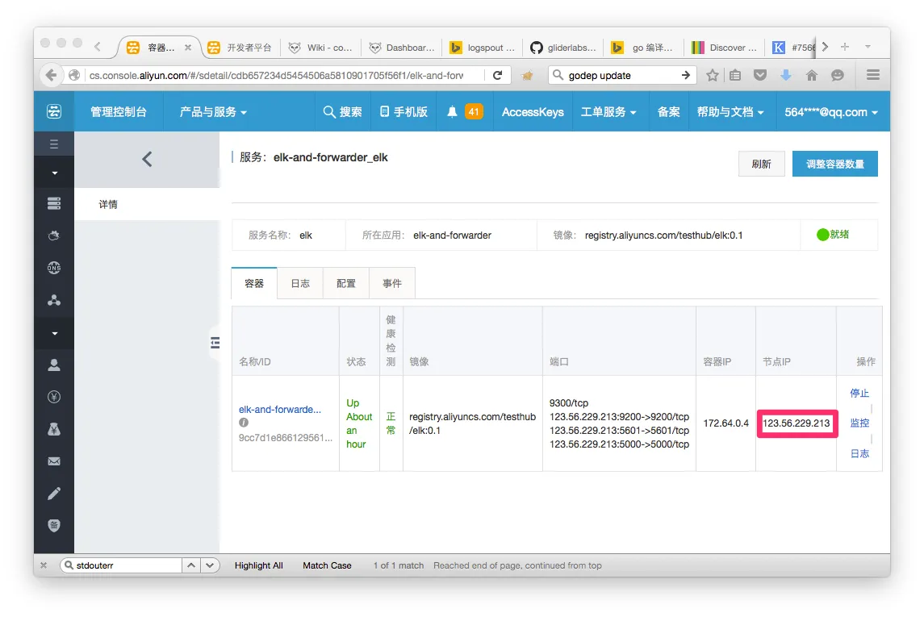Open the shield icon in sidebar
The width and height of the screenshot is (924, 617).
click(53, 525)
